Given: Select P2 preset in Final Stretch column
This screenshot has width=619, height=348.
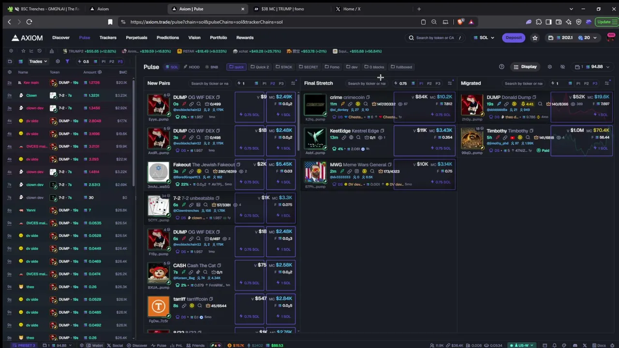Looking at the screenshot, I should (429, 83).
